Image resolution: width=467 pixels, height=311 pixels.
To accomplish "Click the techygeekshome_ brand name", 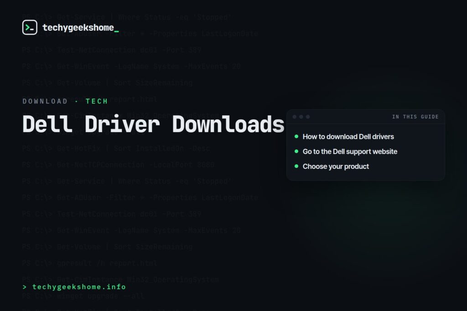I will (x=81, y=28).
